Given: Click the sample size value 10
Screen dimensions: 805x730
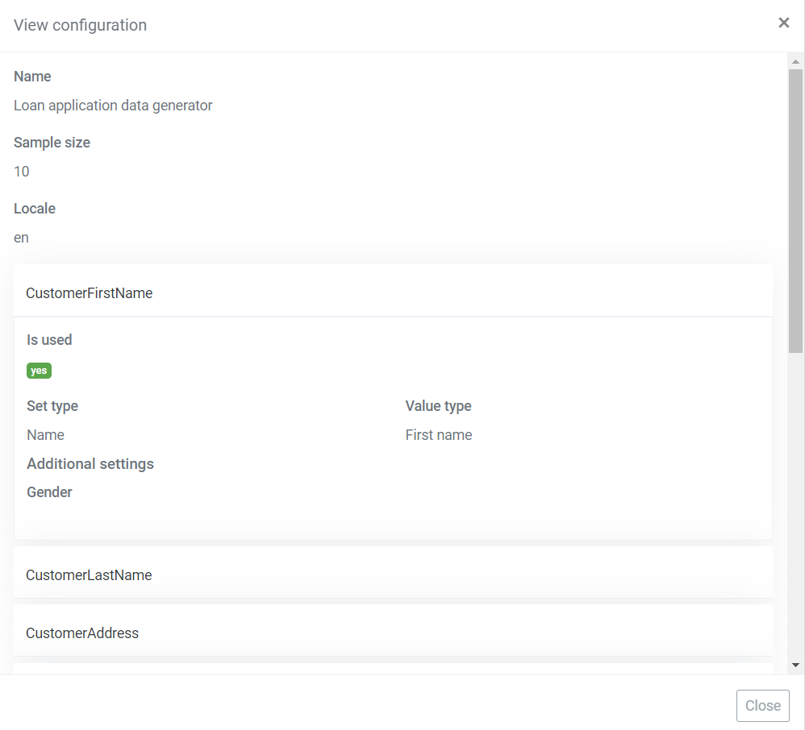Looking at the screenshot, I should click(22, 172).
